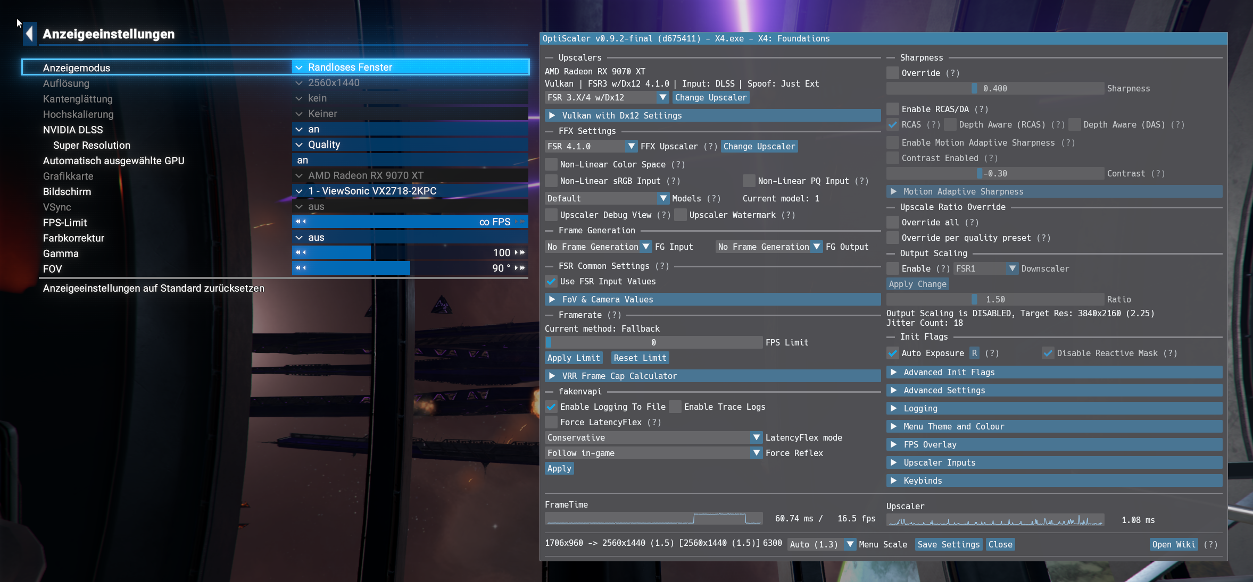Uncheck Enable Logging To File
Viewport: 1253px width, 582px height.
[x=551, y=407]
